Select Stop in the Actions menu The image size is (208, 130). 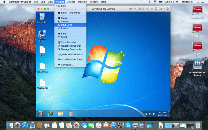pos(70,34)
